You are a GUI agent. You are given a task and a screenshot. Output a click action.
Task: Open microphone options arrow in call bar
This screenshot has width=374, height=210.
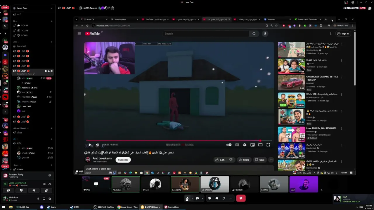click(192, 198)
